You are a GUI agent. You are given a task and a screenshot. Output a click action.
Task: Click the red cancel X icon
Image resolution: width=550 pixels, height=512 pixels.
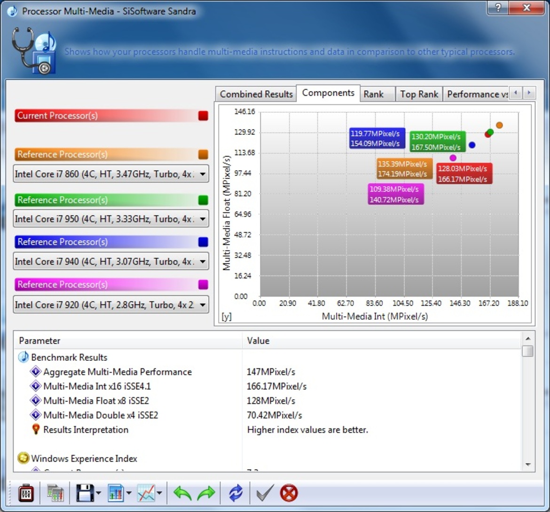(x=289, y=493)
